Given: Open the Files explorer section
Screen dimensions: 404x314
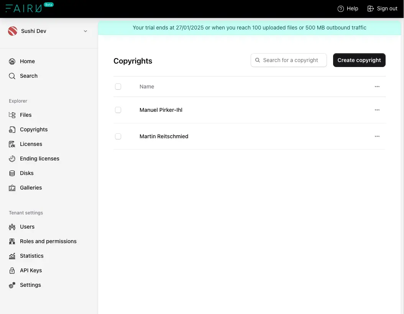Looking at the screenshot, I should [25, 115].
